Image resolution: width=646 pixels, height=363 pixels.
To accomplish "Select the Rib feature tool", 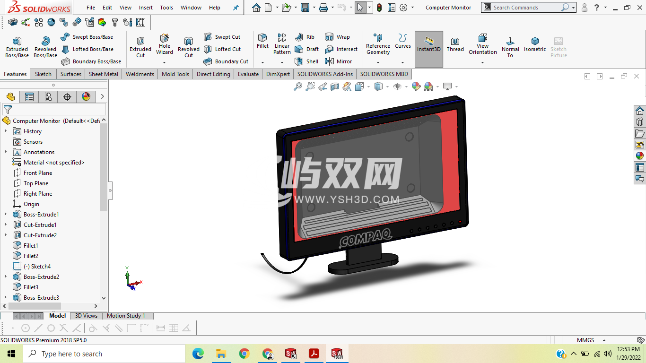I will pos(305,37).
